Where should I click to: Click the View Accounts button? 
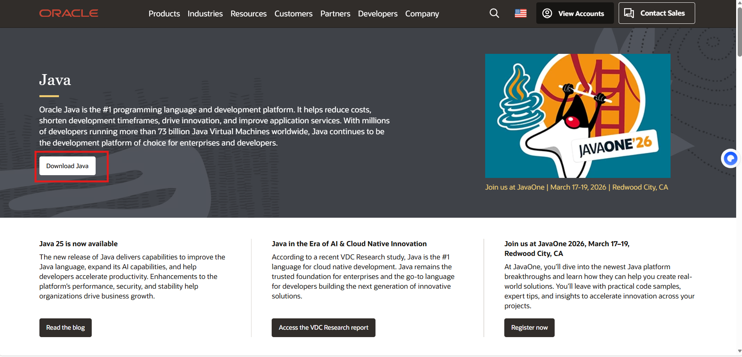click(575, 13)
